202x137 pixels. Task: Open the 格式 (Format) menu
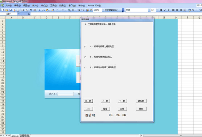[x=44, y=5]
